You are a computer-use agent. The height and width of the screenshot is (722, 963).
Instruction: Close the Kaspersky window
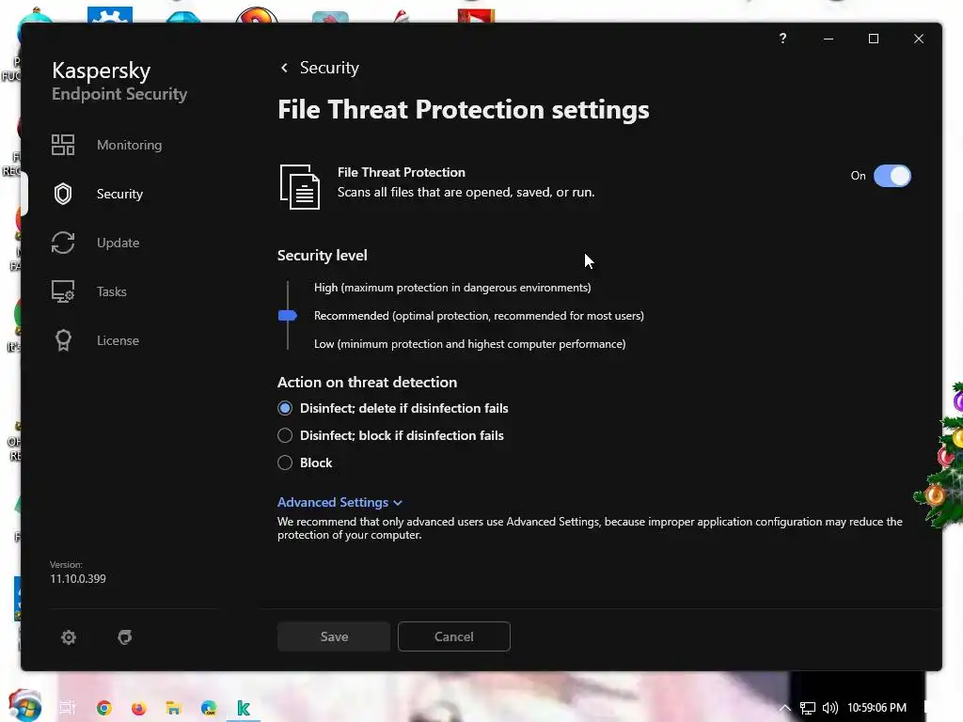point(919,39)
